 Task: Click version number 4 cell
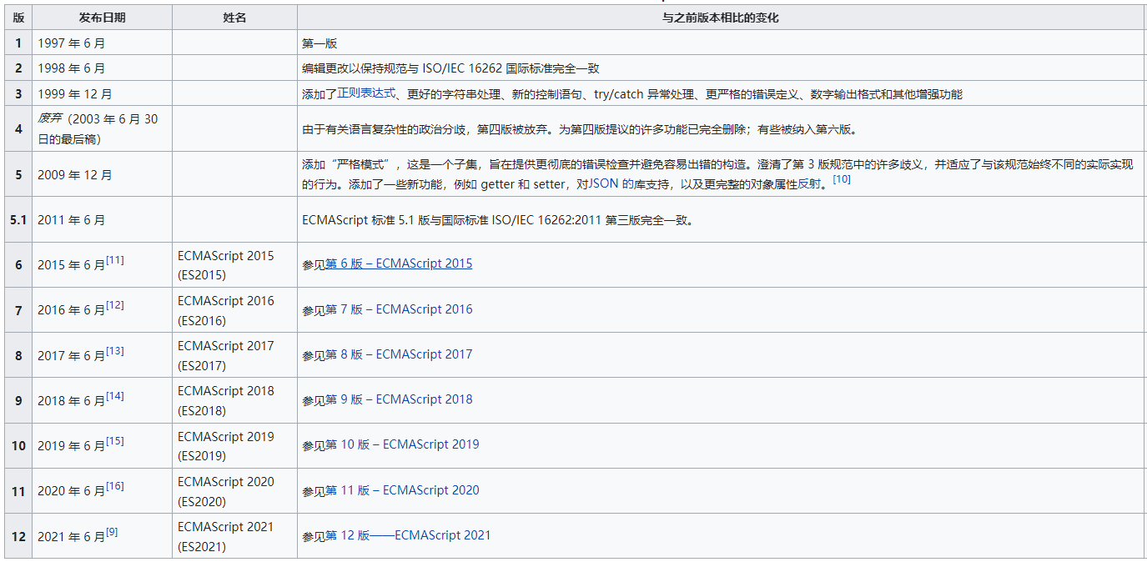[x=18, y=128]
